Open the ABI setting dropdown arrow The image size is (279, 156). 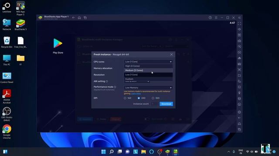click(x=148, y=81)
